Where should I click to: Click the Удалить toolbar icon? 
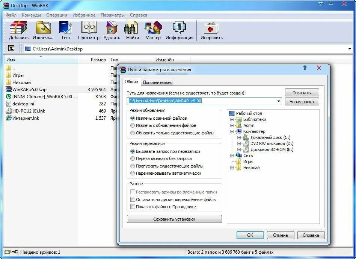pos(112,30)
